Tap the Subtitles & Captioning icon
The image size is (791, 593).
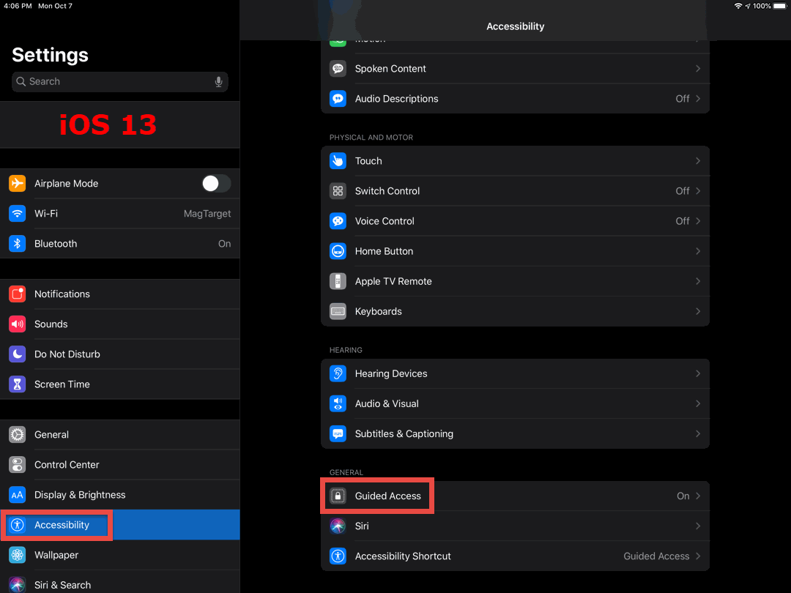[338, 433]
